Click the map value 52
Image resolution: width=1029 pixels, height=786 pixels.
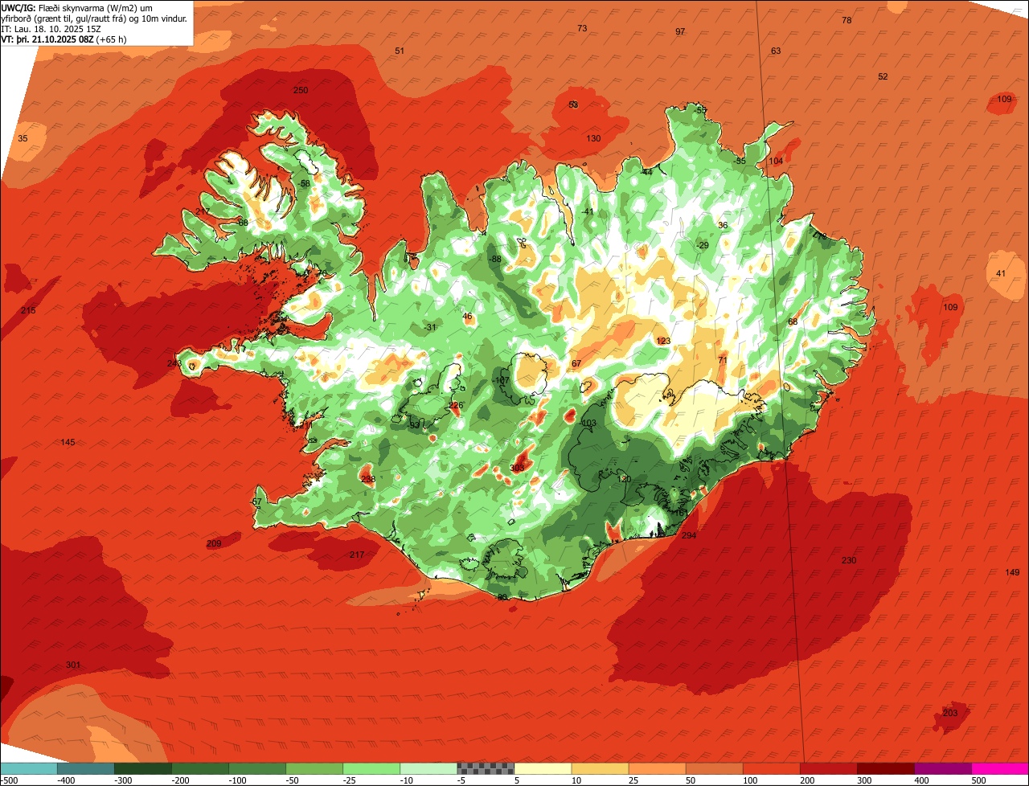pos(883,76)
